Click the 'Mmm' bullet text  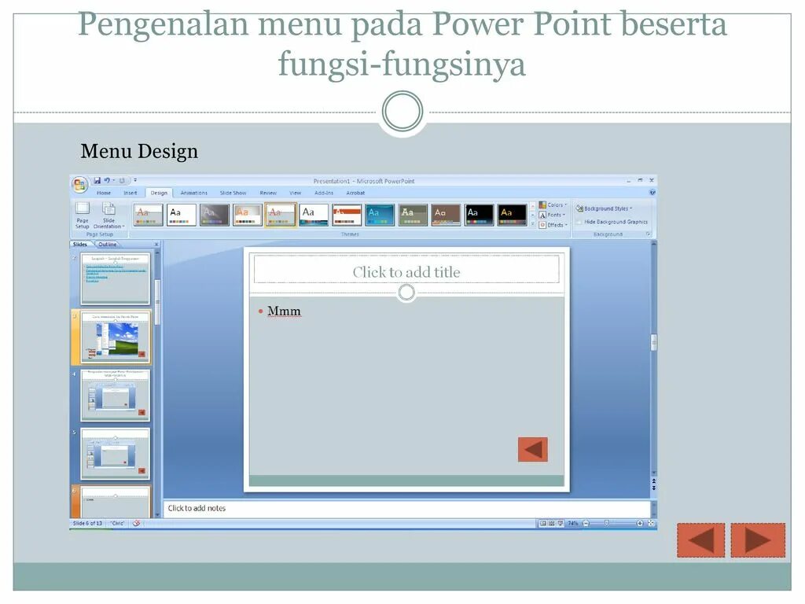[x=284, y=311]
